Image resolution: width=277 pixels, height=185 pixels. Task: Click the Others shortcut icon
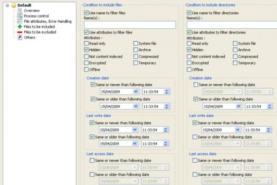click(x=19, y=37)
